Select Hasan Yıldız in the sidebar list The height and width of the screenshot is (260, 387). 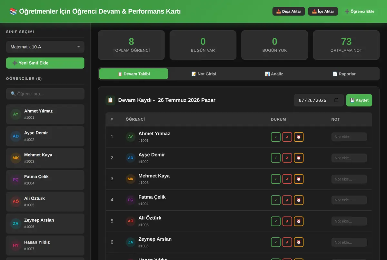(x=45, y=245)
